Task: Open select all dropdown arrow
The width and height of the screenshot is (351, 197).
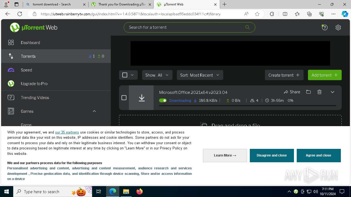Action: 132,75
